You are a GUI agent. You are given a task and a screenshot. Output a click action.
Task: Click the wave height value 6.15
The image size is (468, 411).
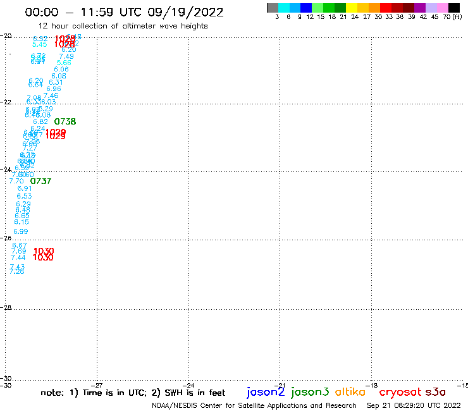click(x=22, y=222)
